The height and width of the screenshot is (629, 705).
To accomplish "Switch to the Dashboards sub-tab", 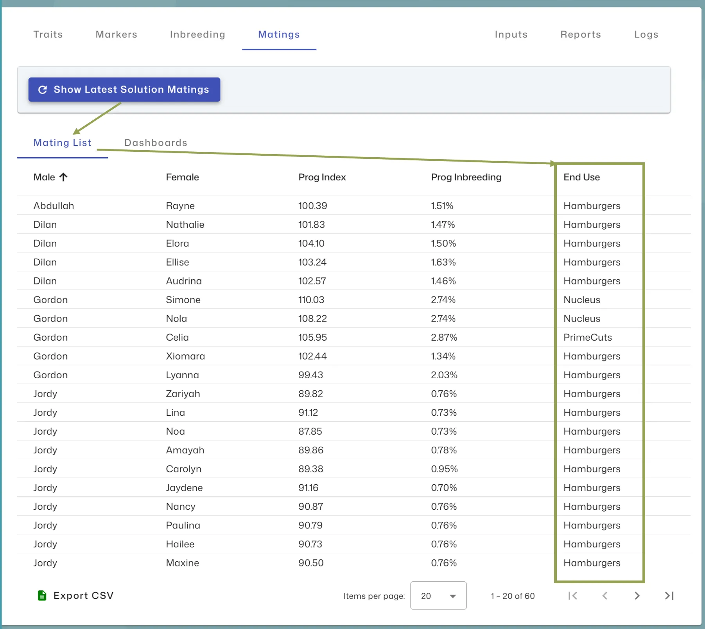I will click(156, 143).
